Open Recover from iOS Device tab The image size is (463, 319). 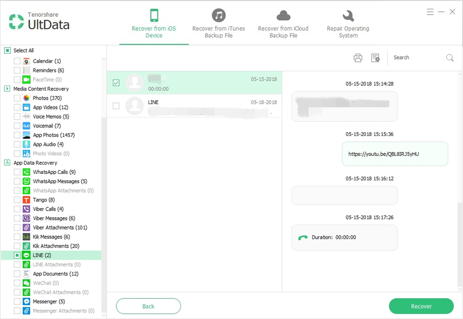pos(154,24)
